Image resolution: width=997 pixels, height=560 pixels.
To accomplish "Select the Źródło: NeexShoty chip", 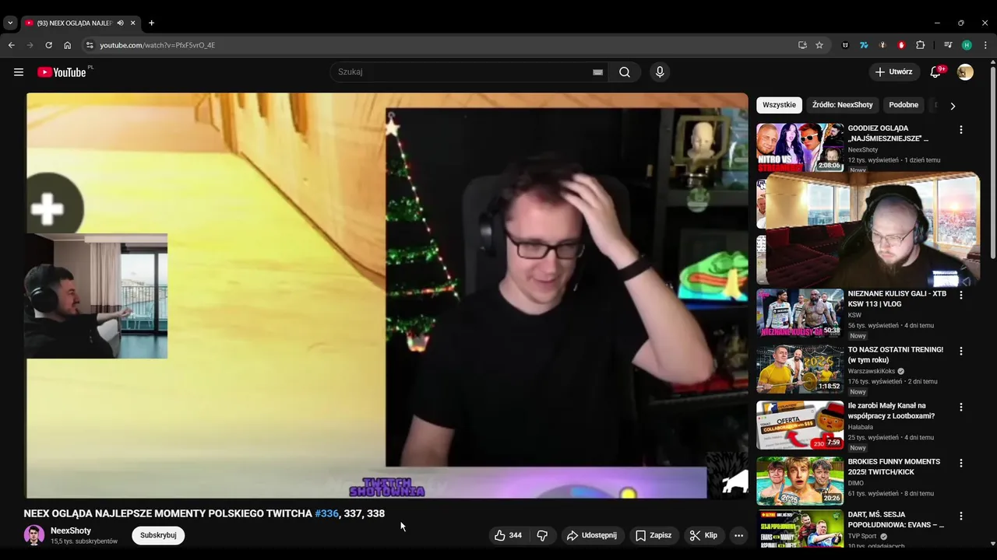I will tap(842, 105).
